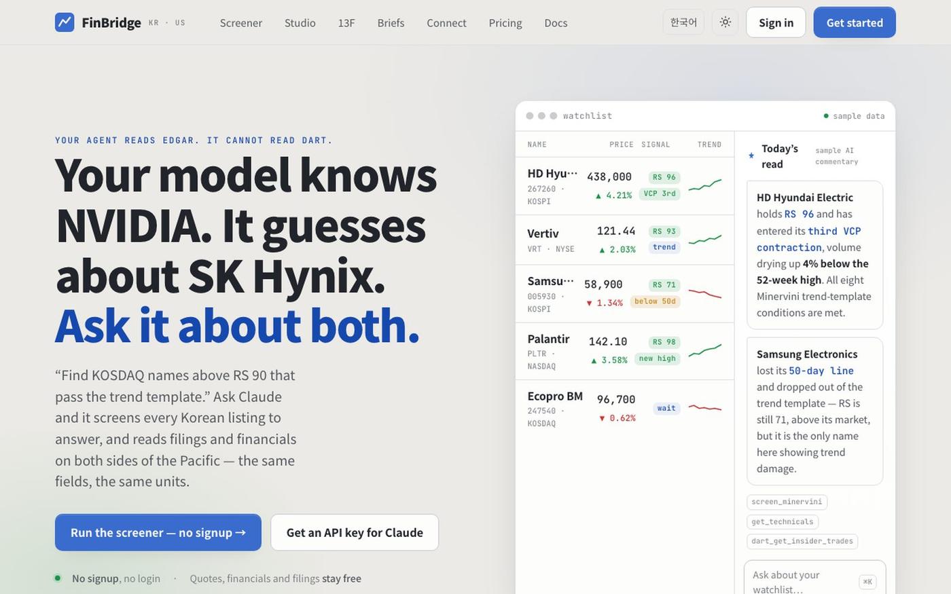Select the Samsung watchlist row name

coord(550,281)
